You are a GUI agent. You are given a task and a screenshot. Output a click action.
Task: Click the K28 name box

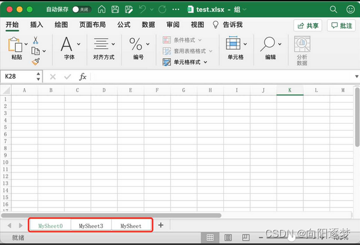click(x=18, y=76)
